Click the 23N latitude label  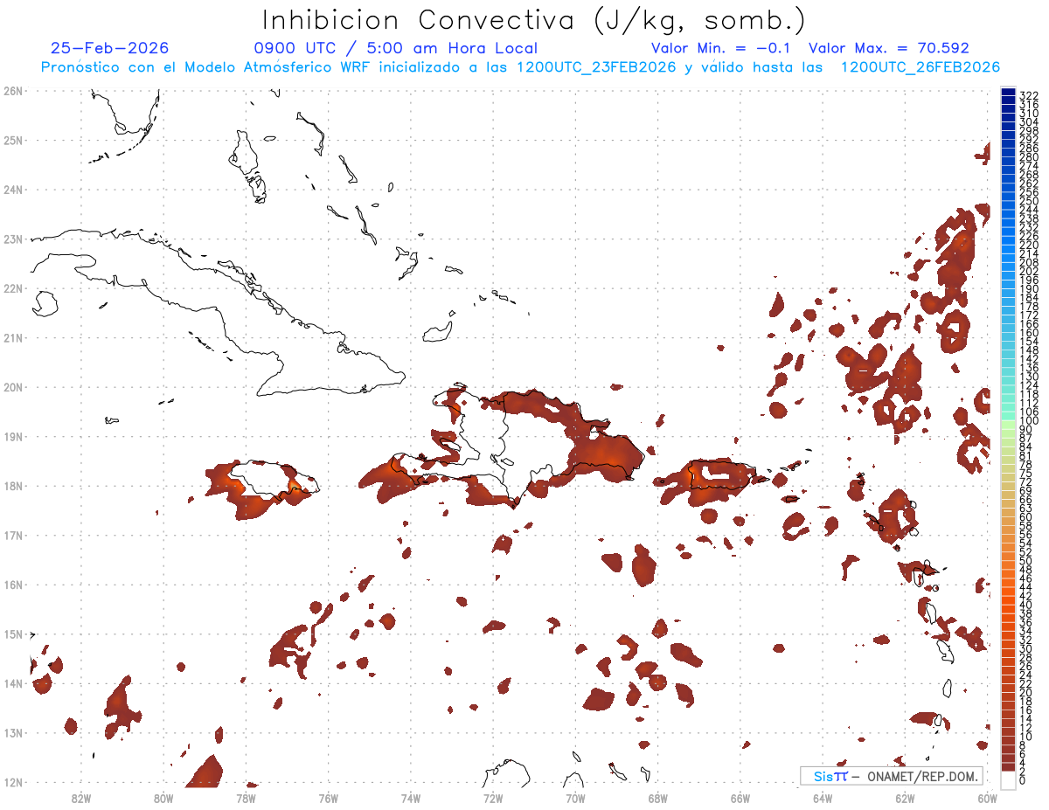(12, 239)
